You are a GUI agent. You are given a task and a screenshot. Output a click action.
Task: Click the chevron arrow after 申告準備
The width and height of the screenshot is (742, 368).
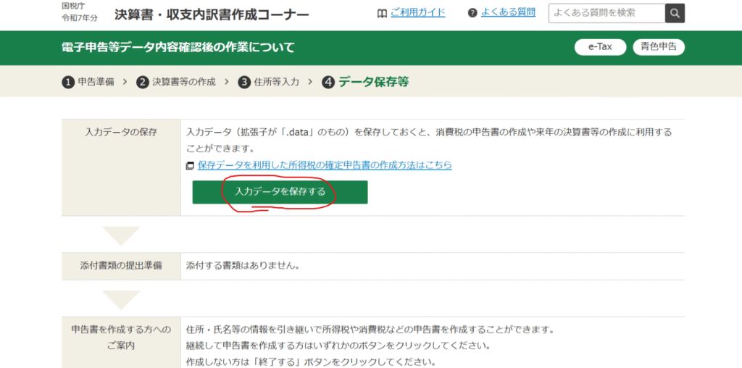[x=125, y=82]
